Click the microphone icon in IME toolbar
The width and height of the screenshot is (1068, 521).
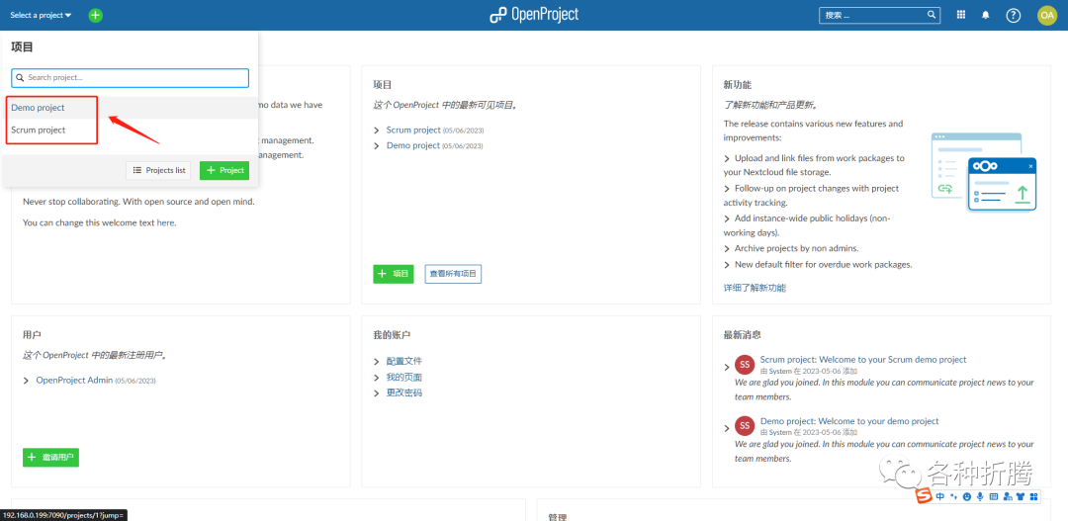[x=979, y=496]
